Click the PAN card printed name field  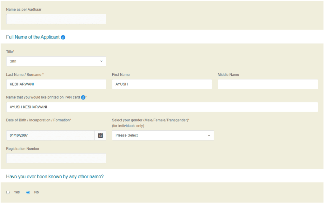click(x=162, y=107)
